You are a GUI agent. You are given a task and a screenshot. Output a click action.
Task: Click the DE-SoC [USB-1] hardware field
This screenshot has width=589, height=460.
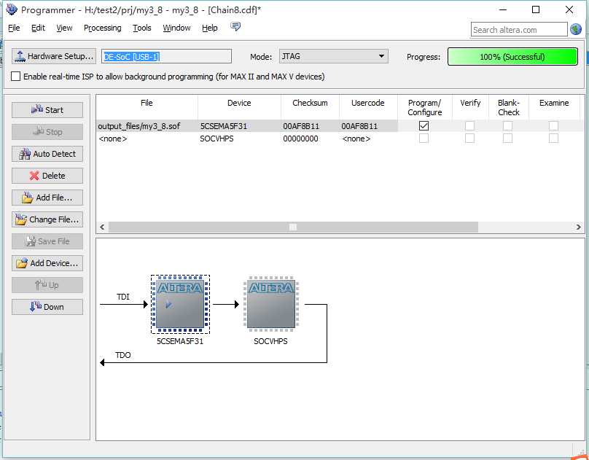click(x=166, y=57)
